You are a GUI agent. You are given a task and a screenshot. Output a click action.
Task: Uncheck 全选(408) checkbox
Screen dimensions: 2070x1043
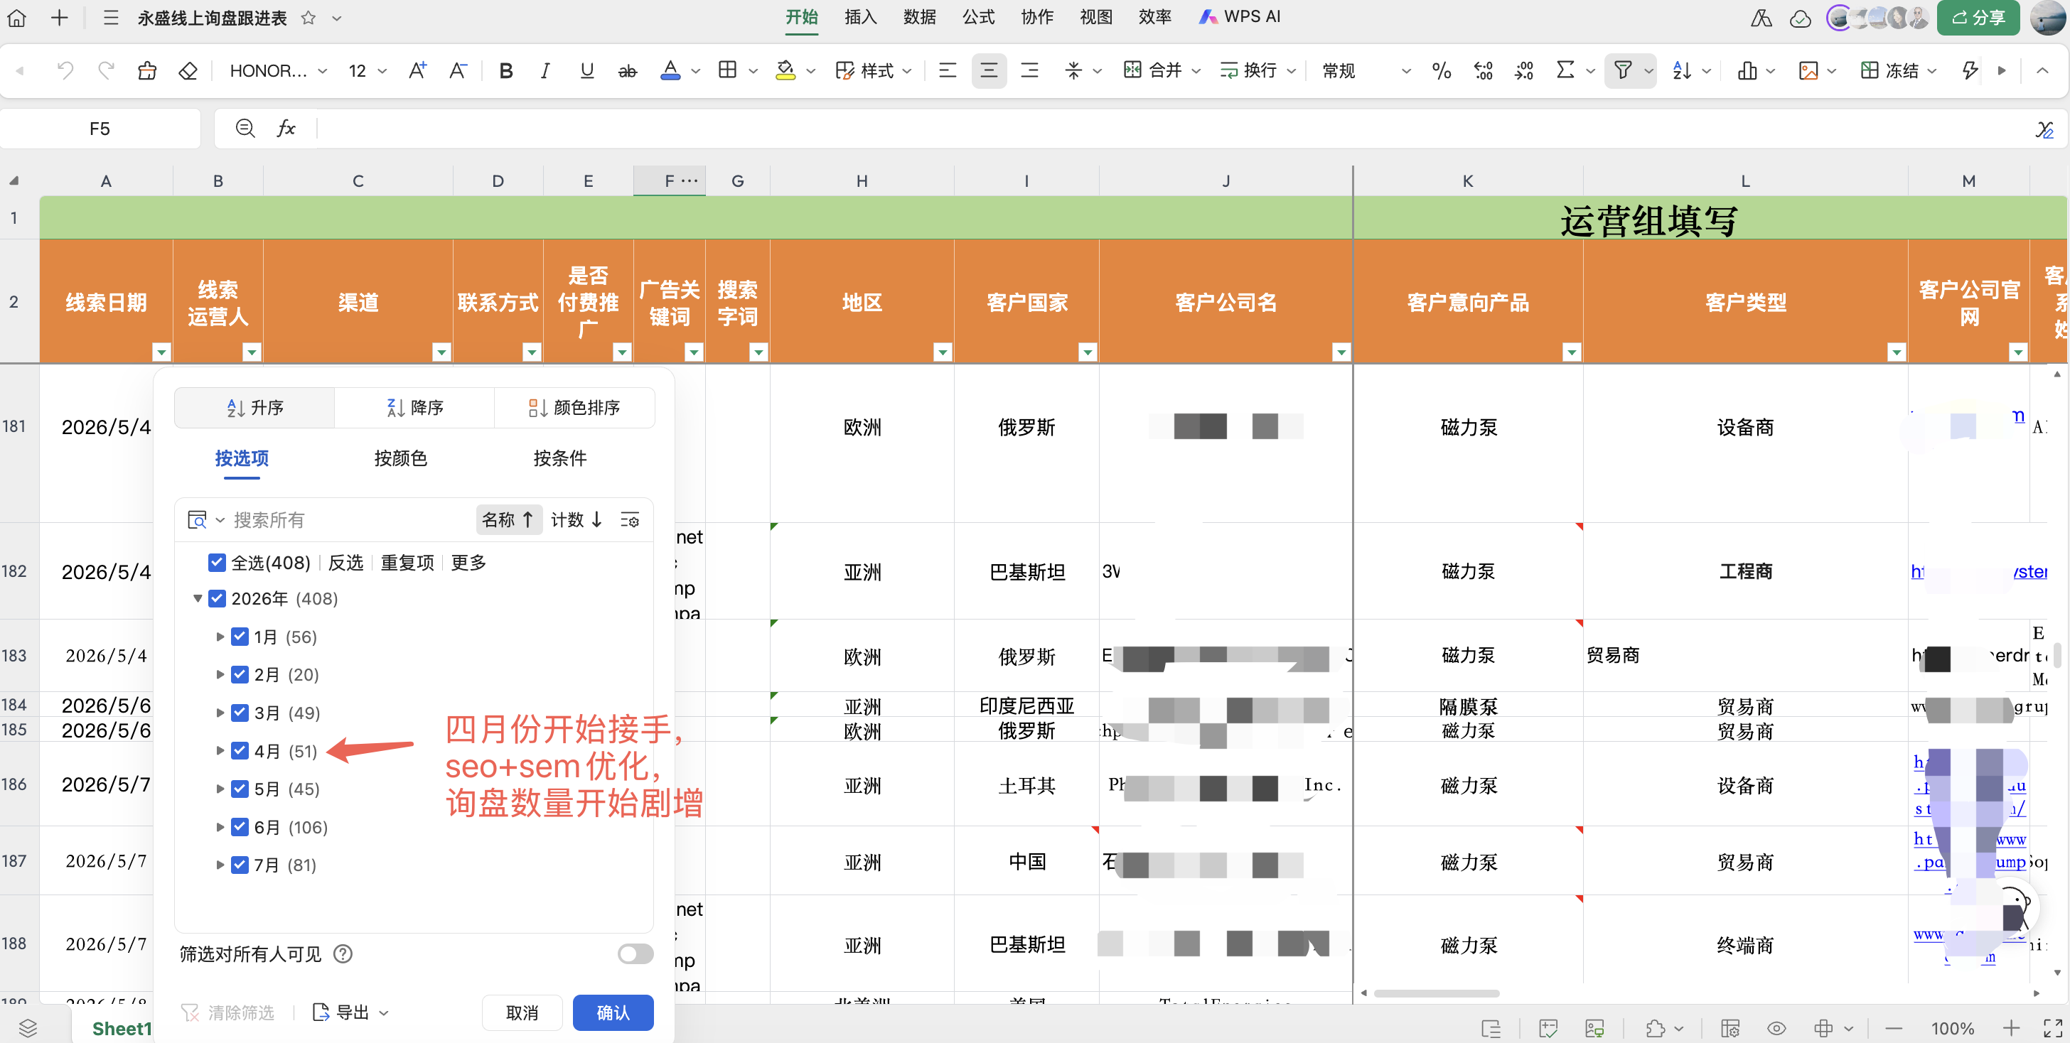pyautogui.click(x=217, y=562)
